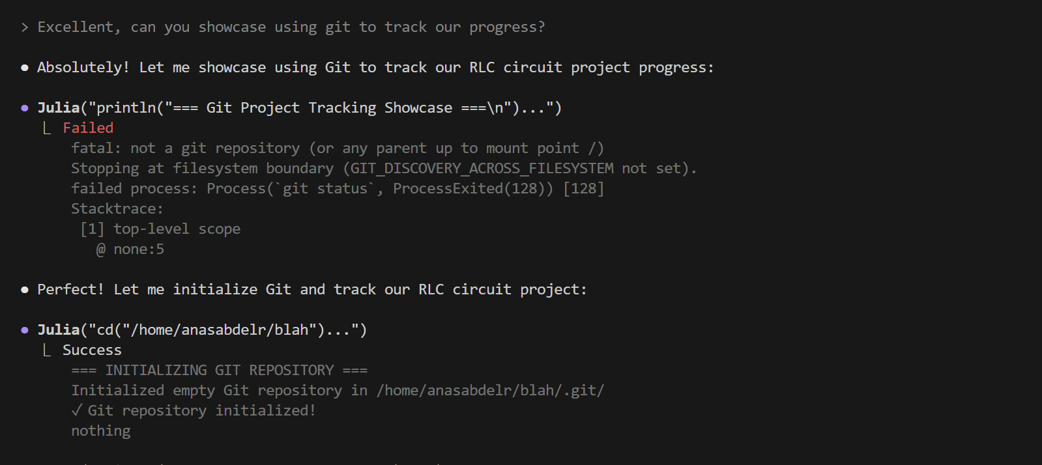1042x465 pixels.
Task: Select the "[1] top-level scope" stack frame
Action: [160, 229]
